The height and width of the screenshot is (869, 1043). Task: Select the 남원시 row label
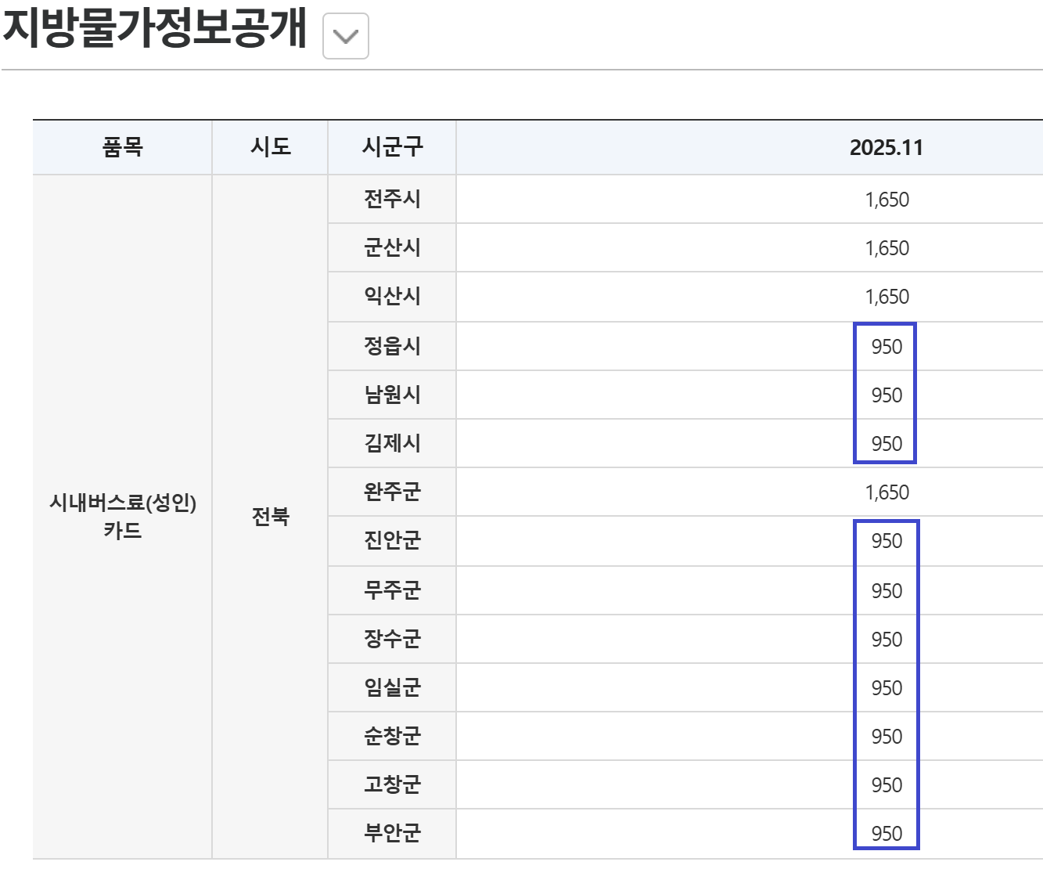pyautogui.click(x=392, y=395)
